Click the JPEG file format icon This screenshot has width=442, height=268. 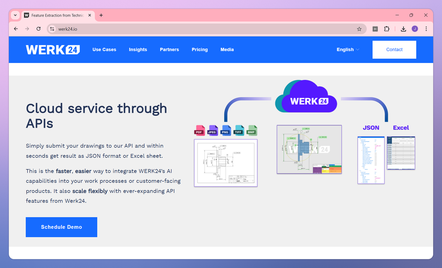click(213, 130)
